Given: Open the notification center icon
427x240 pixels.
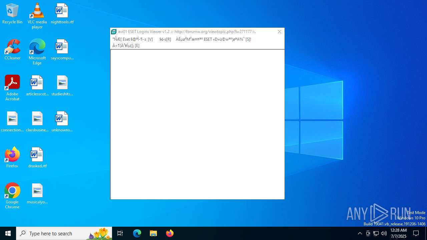Looking at the screenshot, I should [416, 233].
